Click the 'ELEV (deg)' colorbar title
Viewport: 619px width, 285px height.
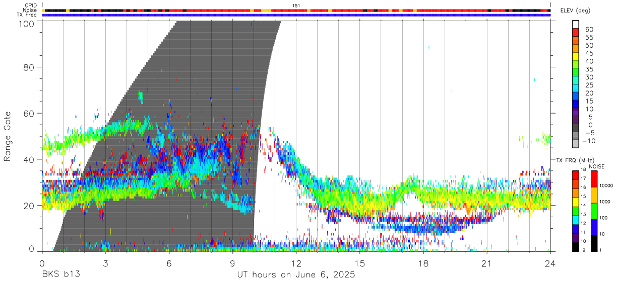(576, 11)
